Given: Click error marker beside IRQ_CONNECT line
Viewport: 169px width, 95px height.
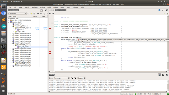Looking at the screenshot, I should (x=50, y=52).
